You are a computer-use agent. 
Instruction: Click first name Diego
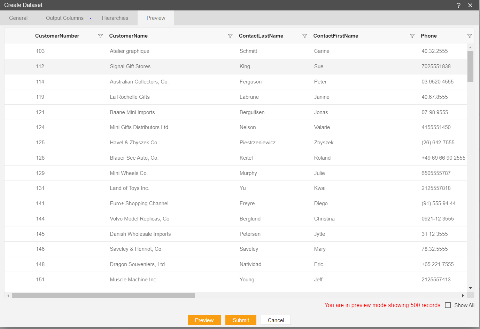click(321, 203)
